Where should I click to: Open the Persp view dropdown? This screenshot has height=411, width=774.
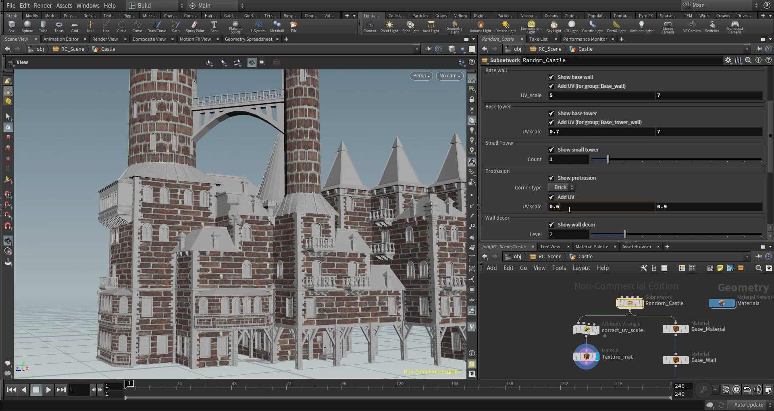[x=420, y=76]
